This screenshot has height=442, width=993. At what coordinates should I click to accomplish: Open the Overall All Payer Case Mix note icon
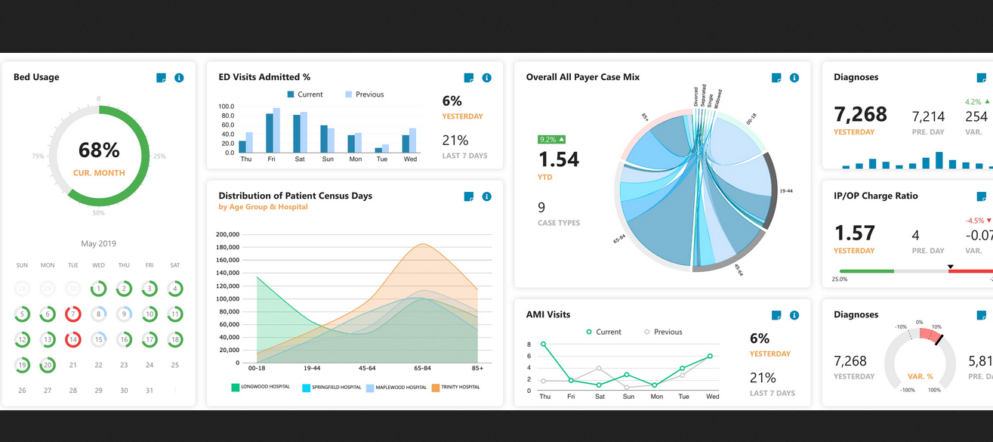tap(776, 78)
